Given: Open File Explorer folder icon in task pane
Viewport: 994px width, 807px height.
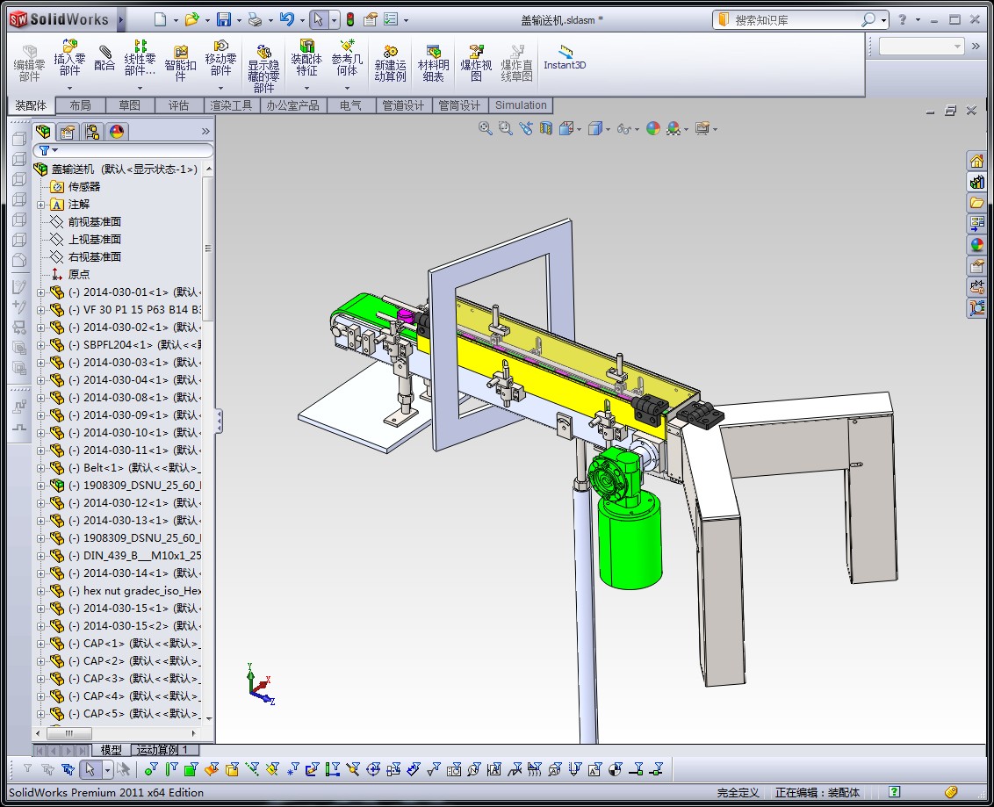Looking at the screenshot, I should coord(976,203).
